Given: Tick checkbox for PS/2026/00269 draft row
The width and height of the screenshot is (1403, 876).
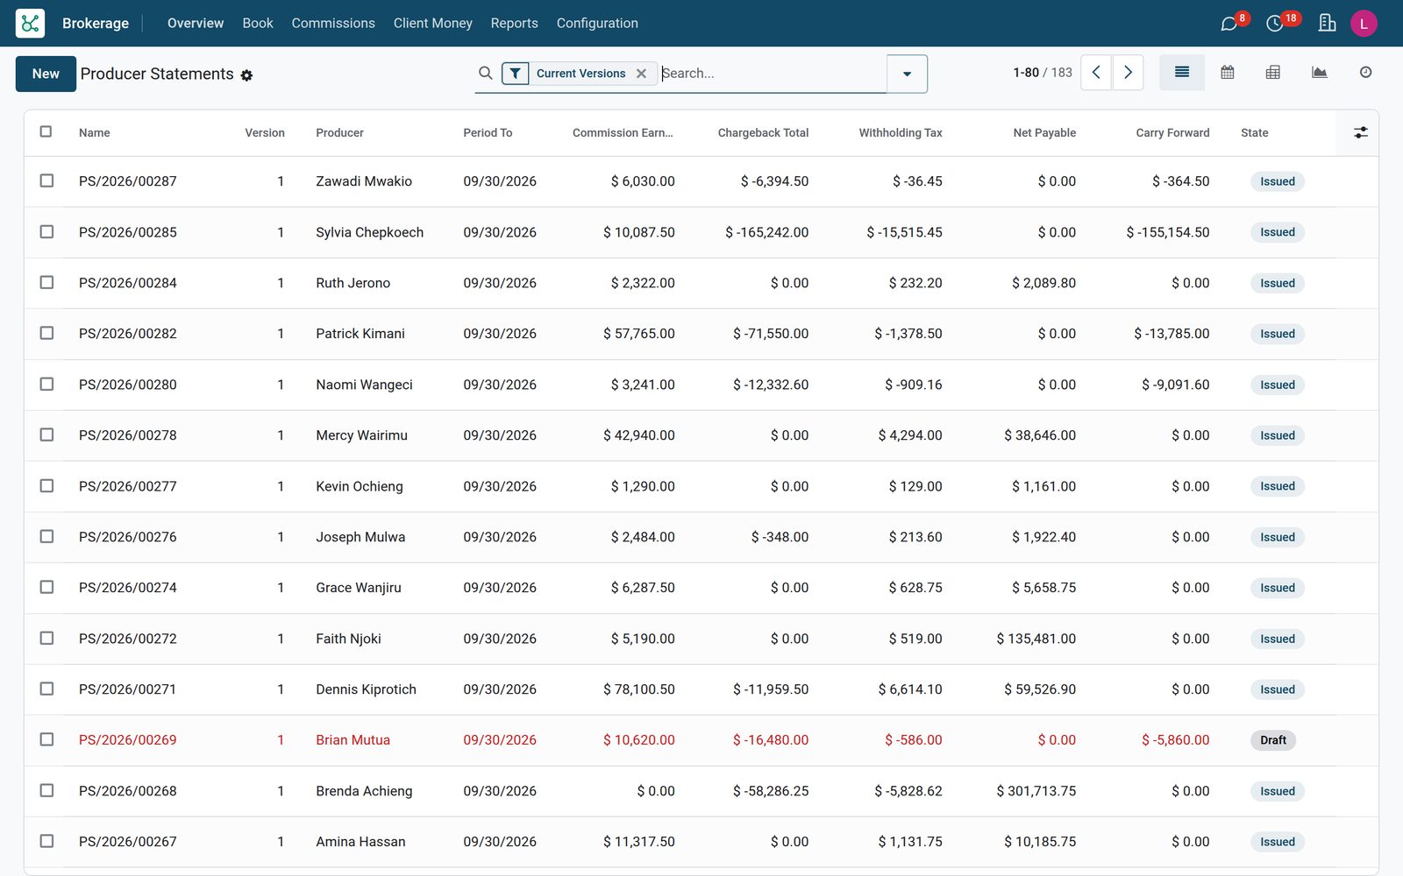Looking at the screenshot, I should [46, 739].
